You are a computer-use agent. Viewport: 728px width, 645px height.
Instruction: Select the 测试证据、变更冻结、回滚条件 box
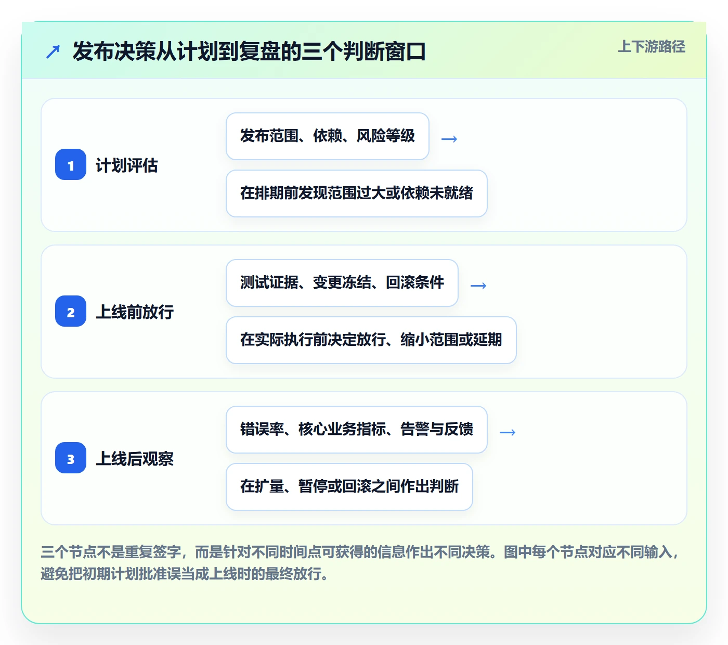(x=342, y=283)
